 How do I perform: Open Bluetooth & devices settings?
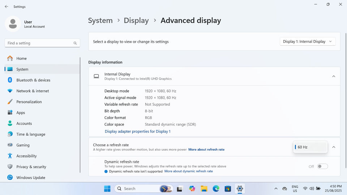tap(42, 80)
